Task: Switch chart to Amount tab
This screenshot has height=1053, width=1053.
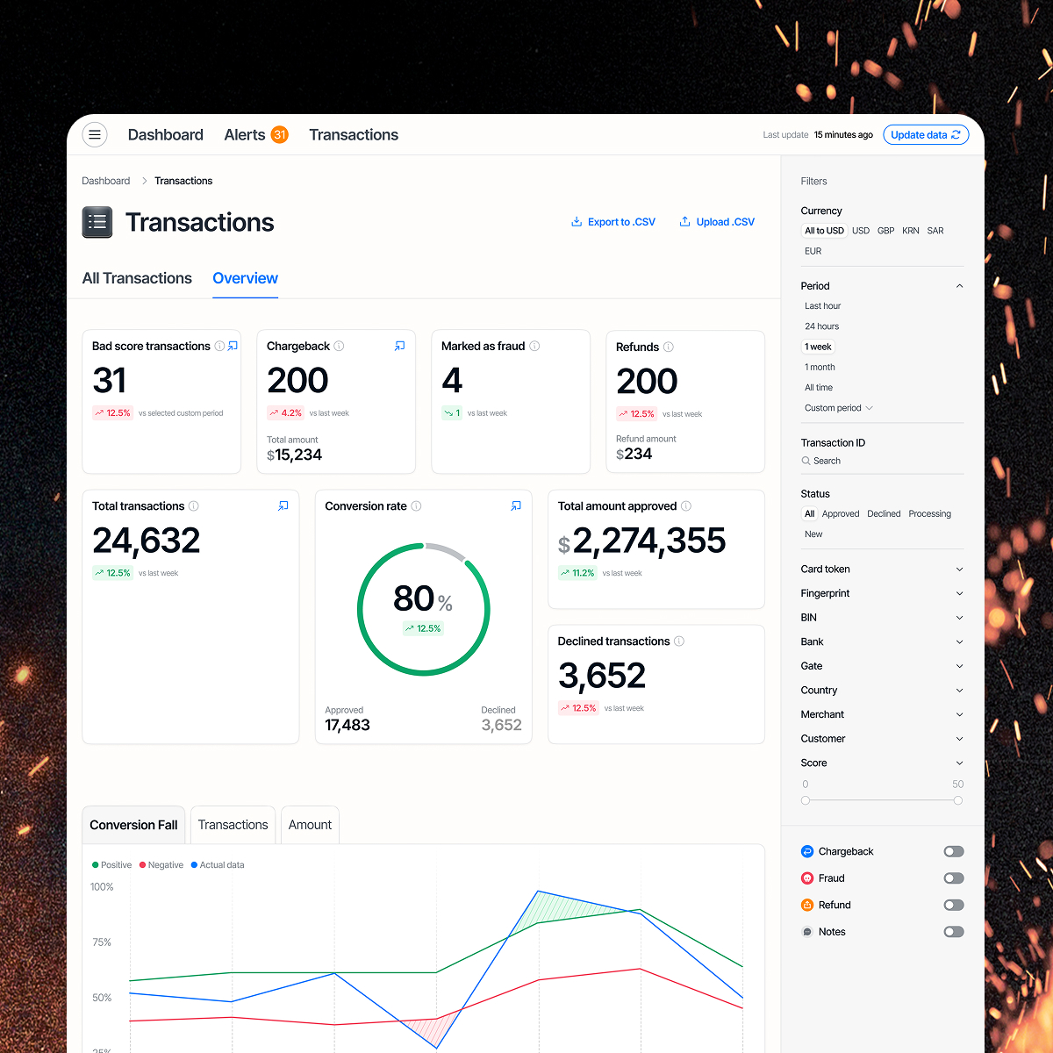Action: coord(310,825)
